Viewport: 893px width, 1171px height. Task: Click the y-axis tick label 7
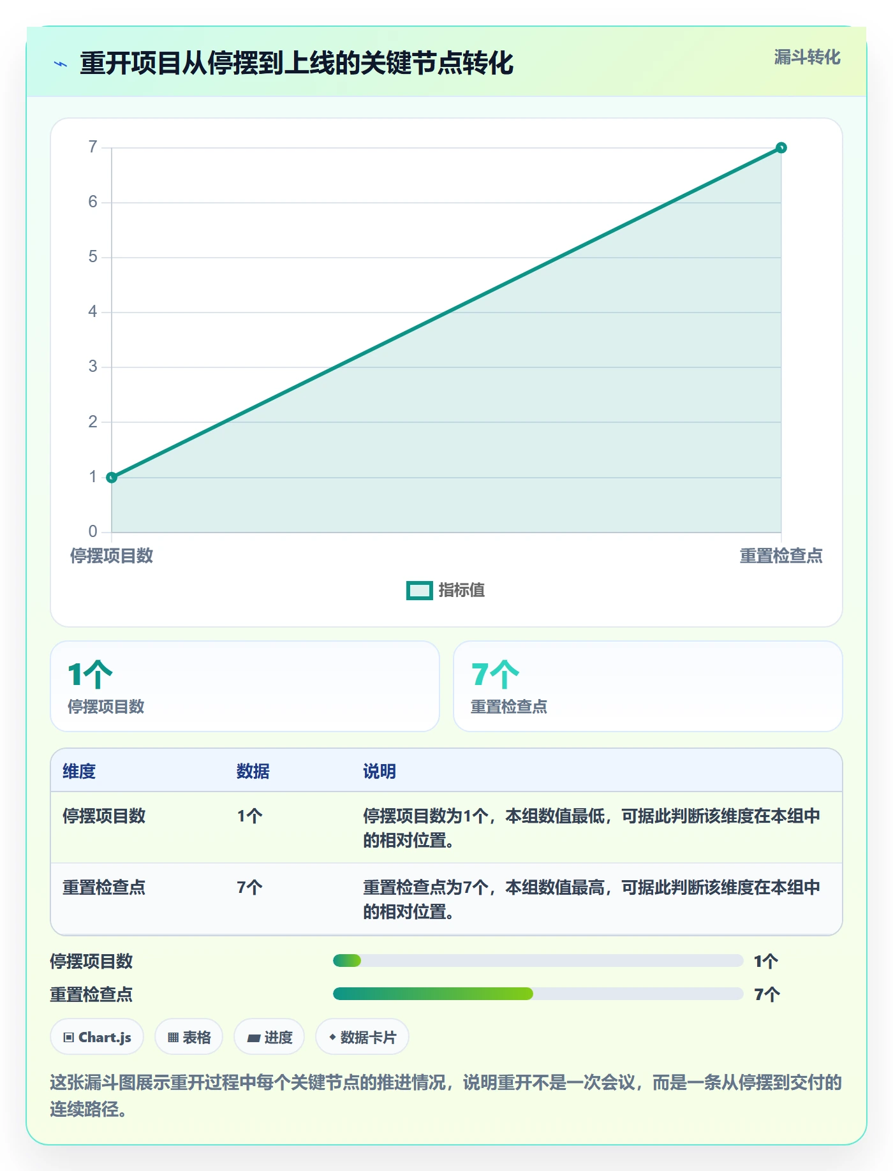point(93,147)
